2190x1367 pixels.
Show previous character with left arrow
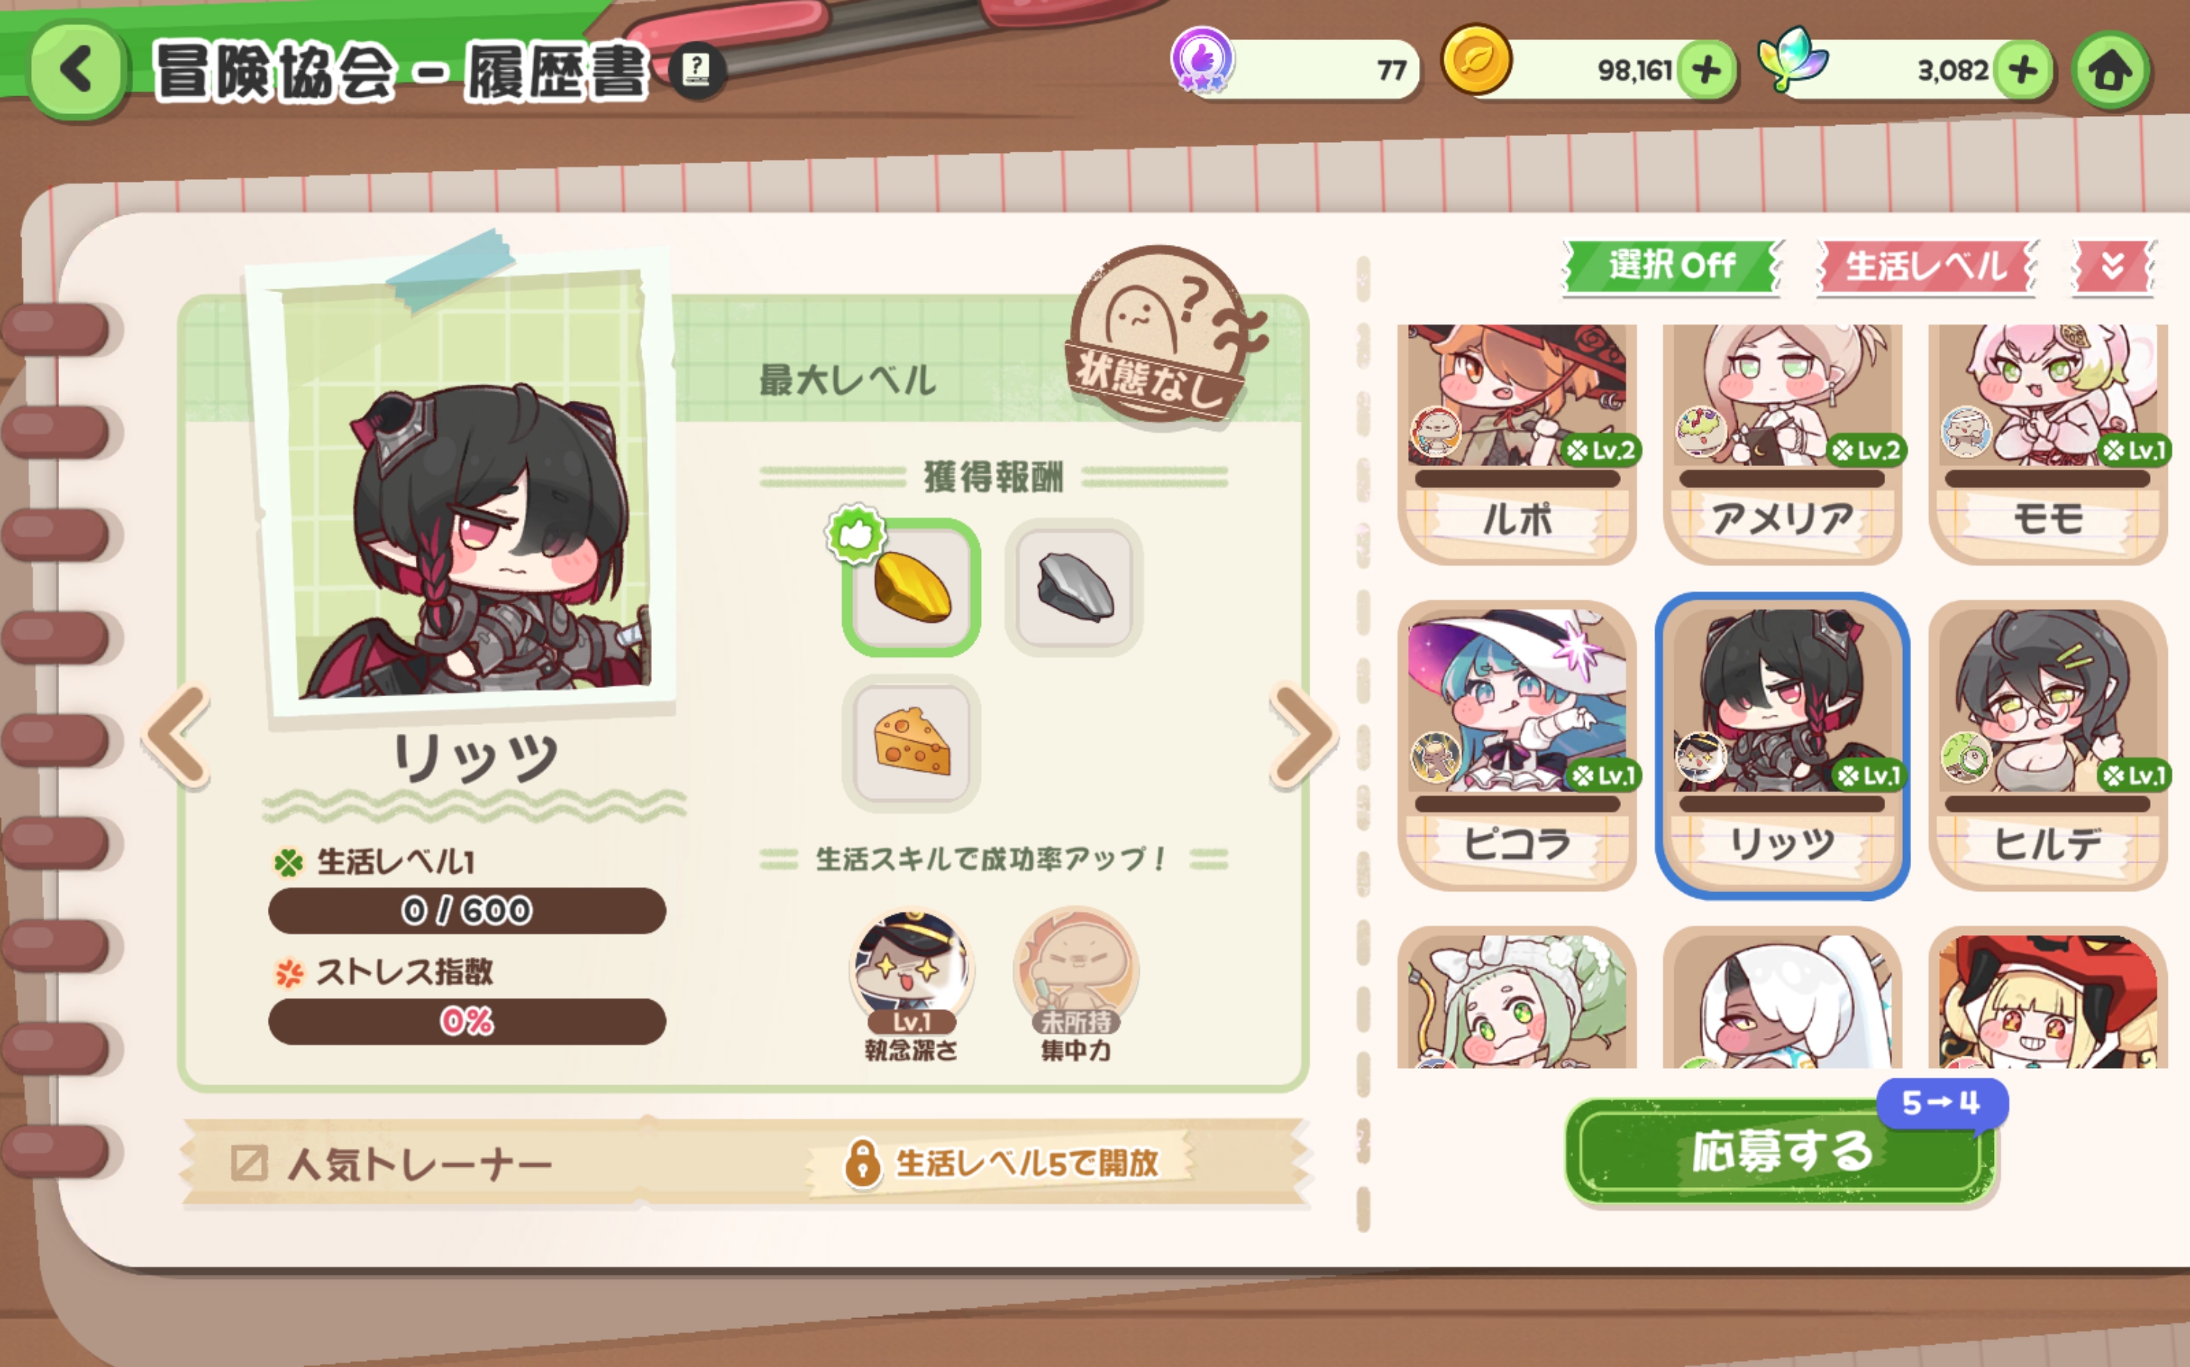coord(178,735)
